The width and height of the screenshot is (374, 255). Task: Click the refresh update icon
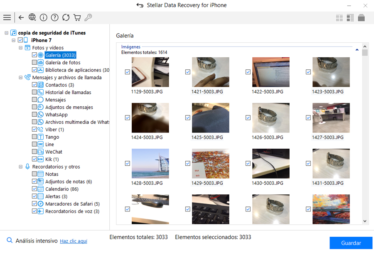tap(66, 17)
